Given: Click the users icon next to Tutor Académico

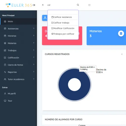Looking at the screenshot, I should 5,79.
